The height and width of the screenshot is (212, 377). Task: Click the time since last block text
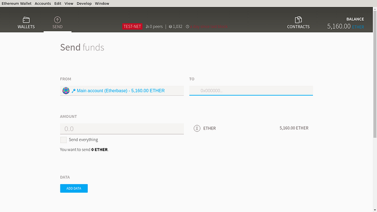(209, 27)
